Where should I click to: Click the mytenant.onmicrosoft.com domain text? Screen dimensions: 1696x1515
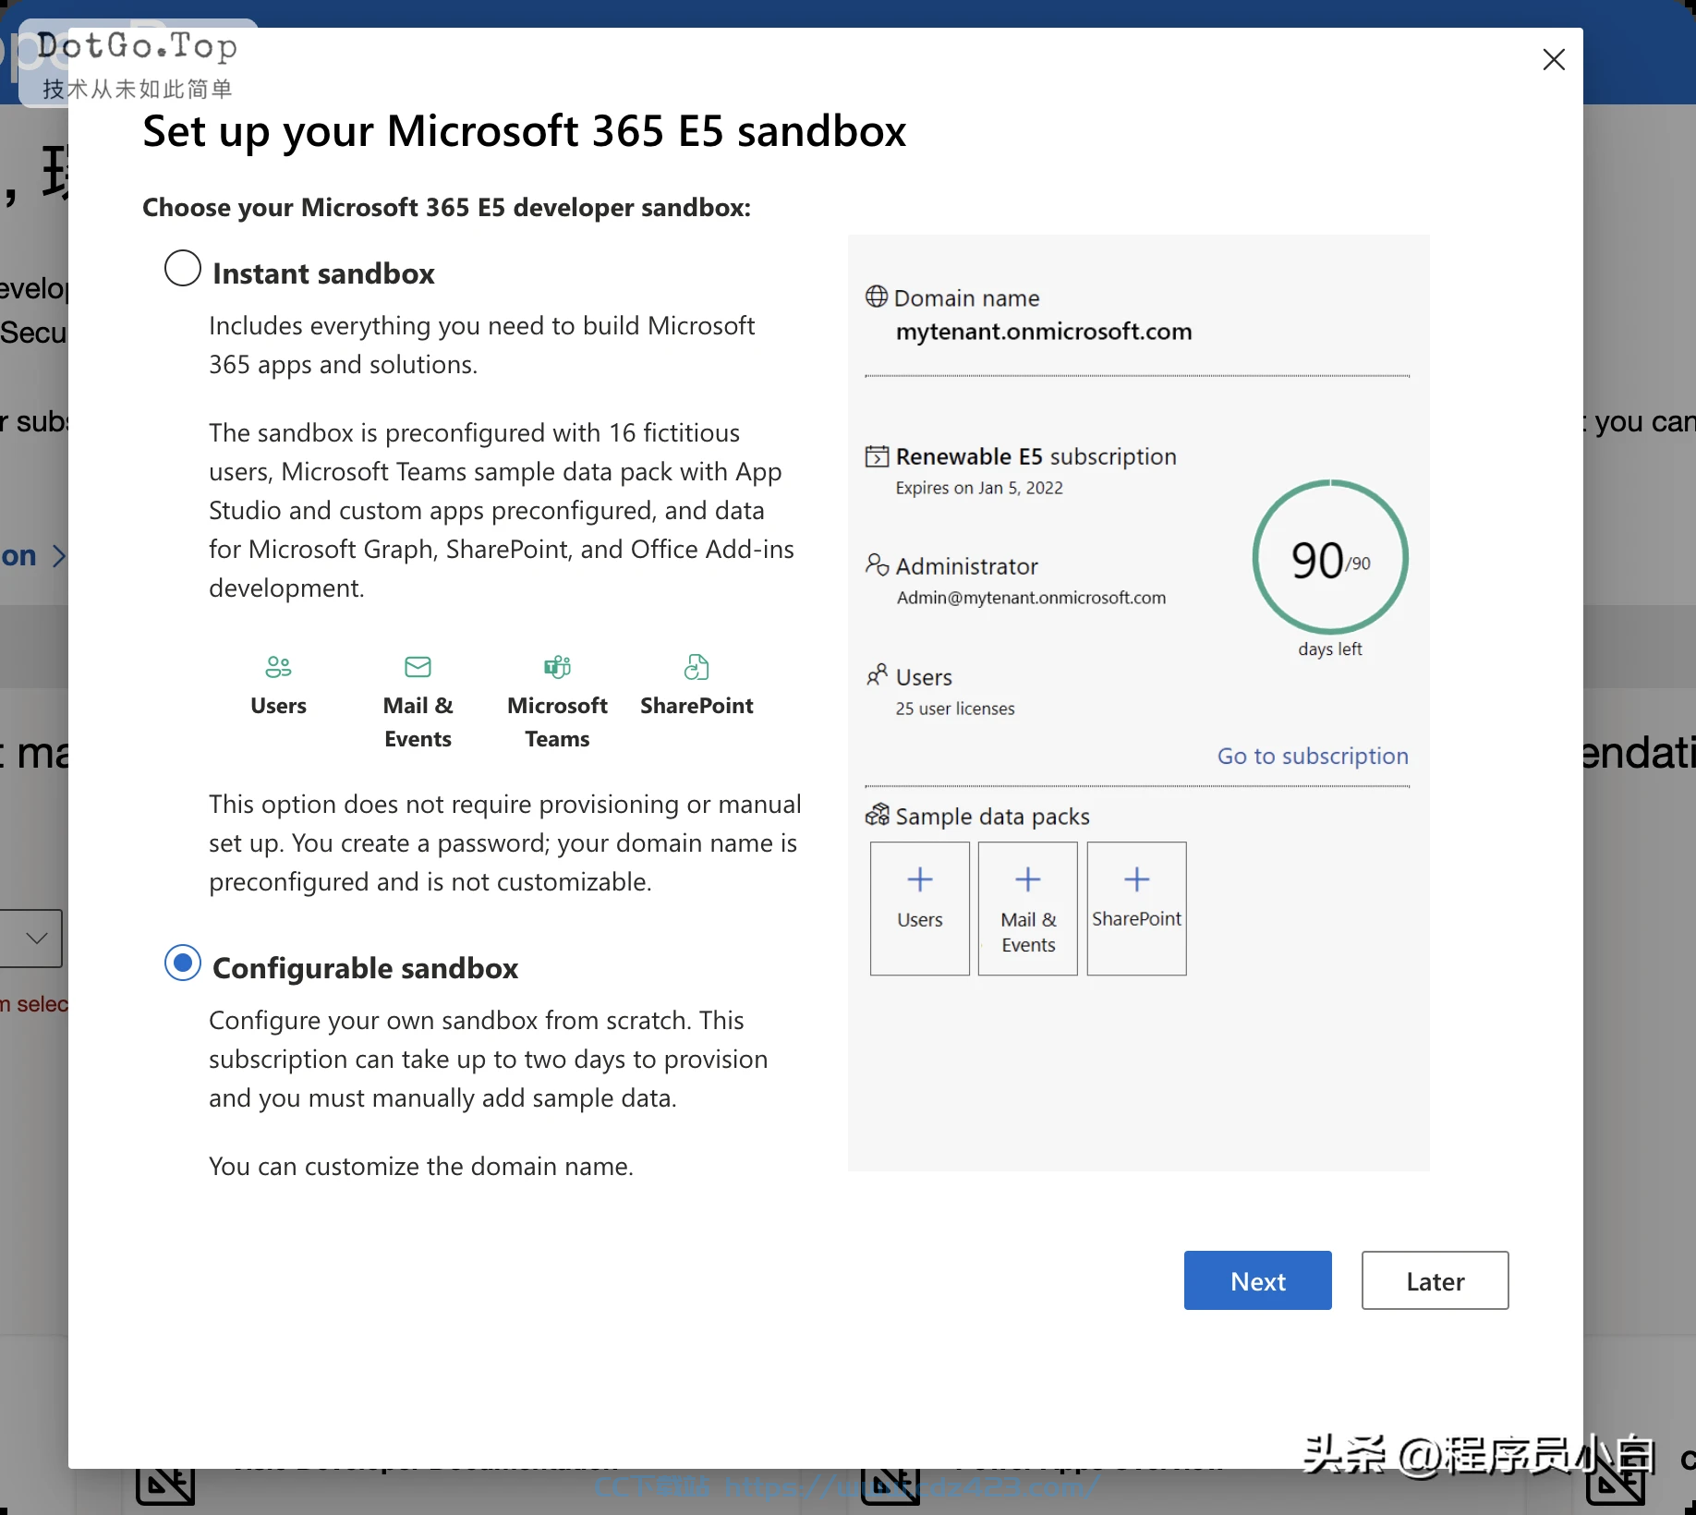(x=1044, y=332)
